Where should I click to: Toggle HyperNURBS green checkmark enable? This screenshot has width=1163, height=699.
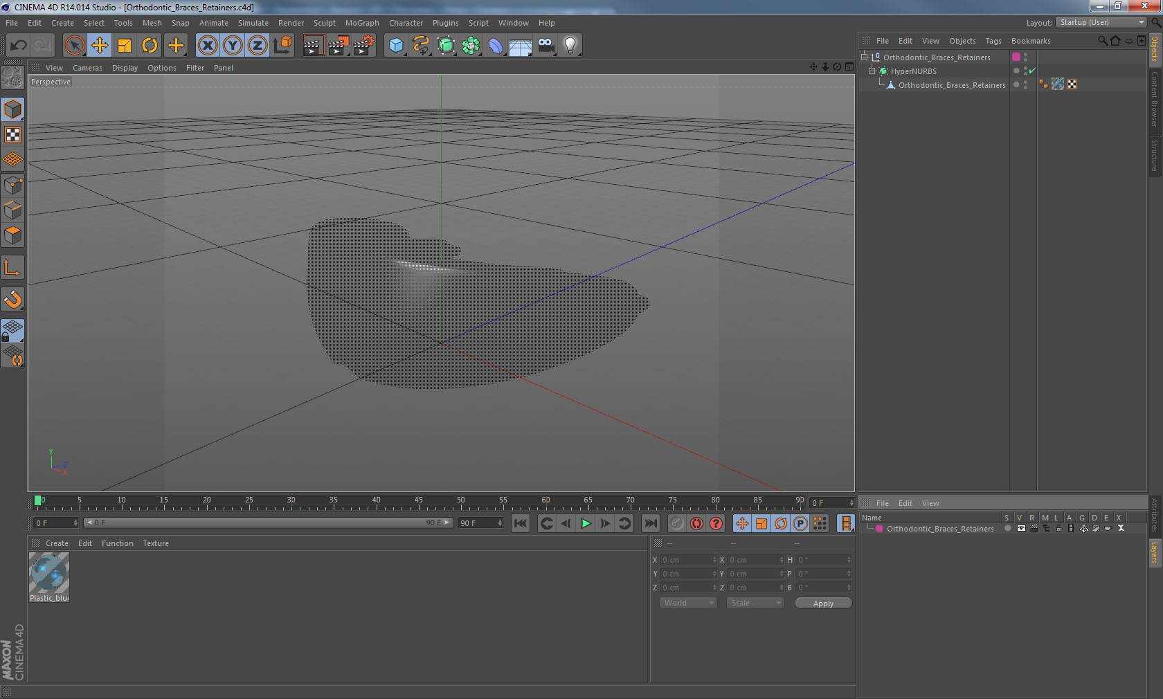click(x=1032, y=71)
